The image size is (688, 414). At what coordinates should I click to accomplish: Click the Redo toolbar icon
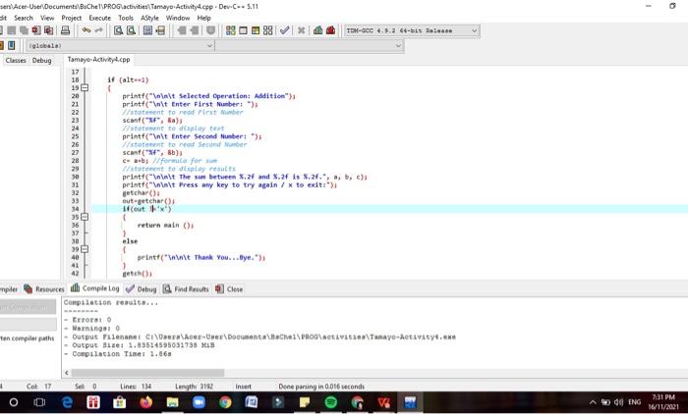pyautogui.click(x=98, y=30)
